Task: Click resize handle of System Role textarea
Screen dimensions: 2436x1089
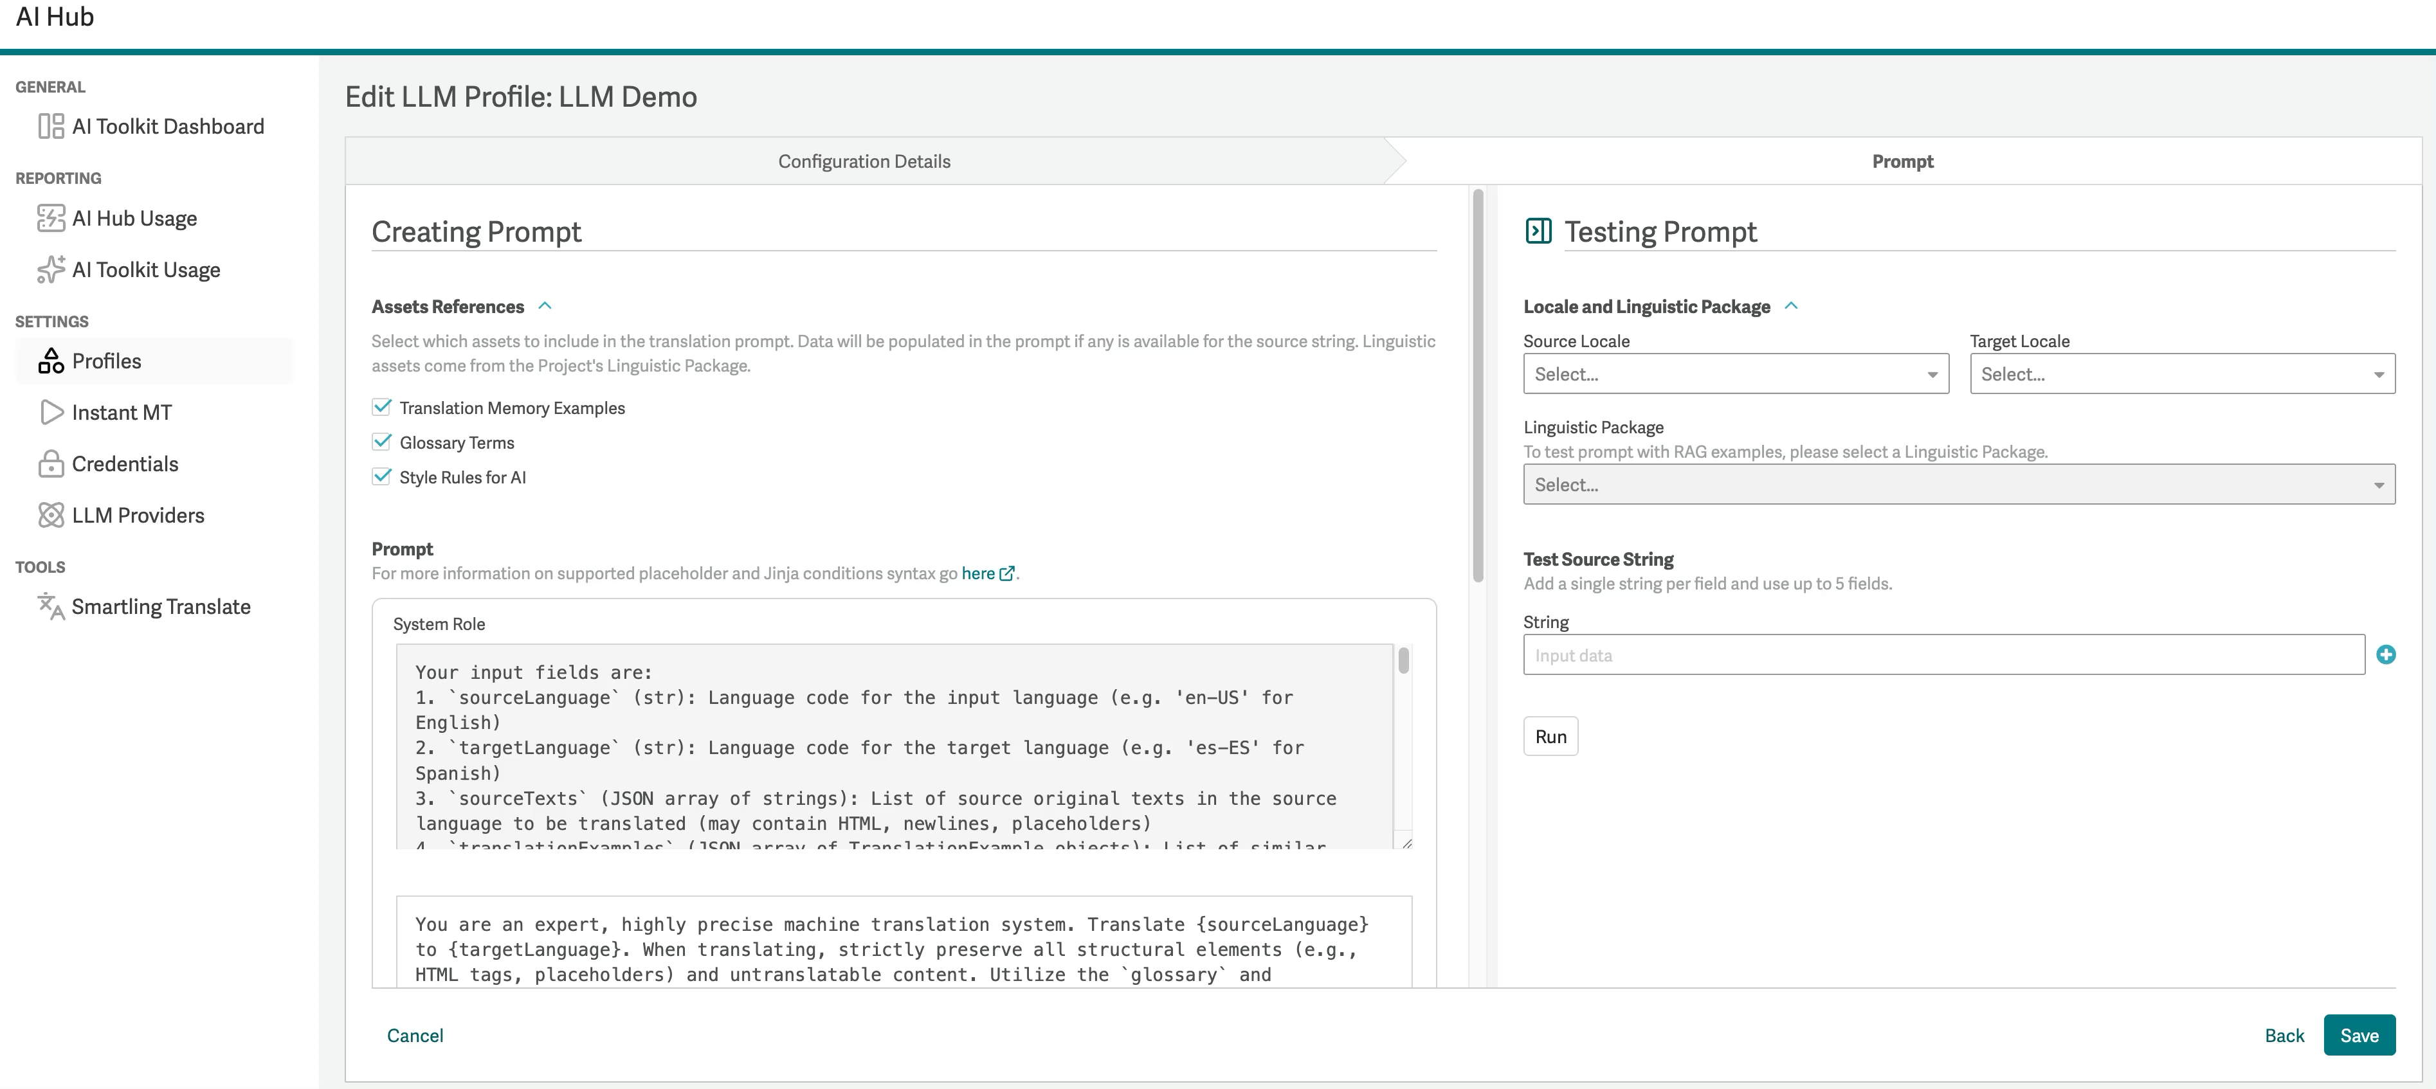Action: (1406, 843)
